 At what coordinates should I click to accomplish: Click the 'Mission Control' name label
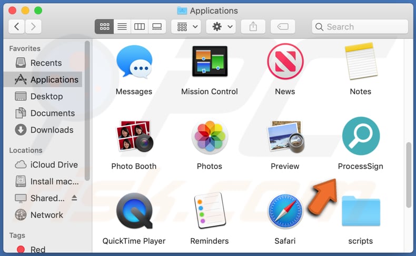pos(210,91)
